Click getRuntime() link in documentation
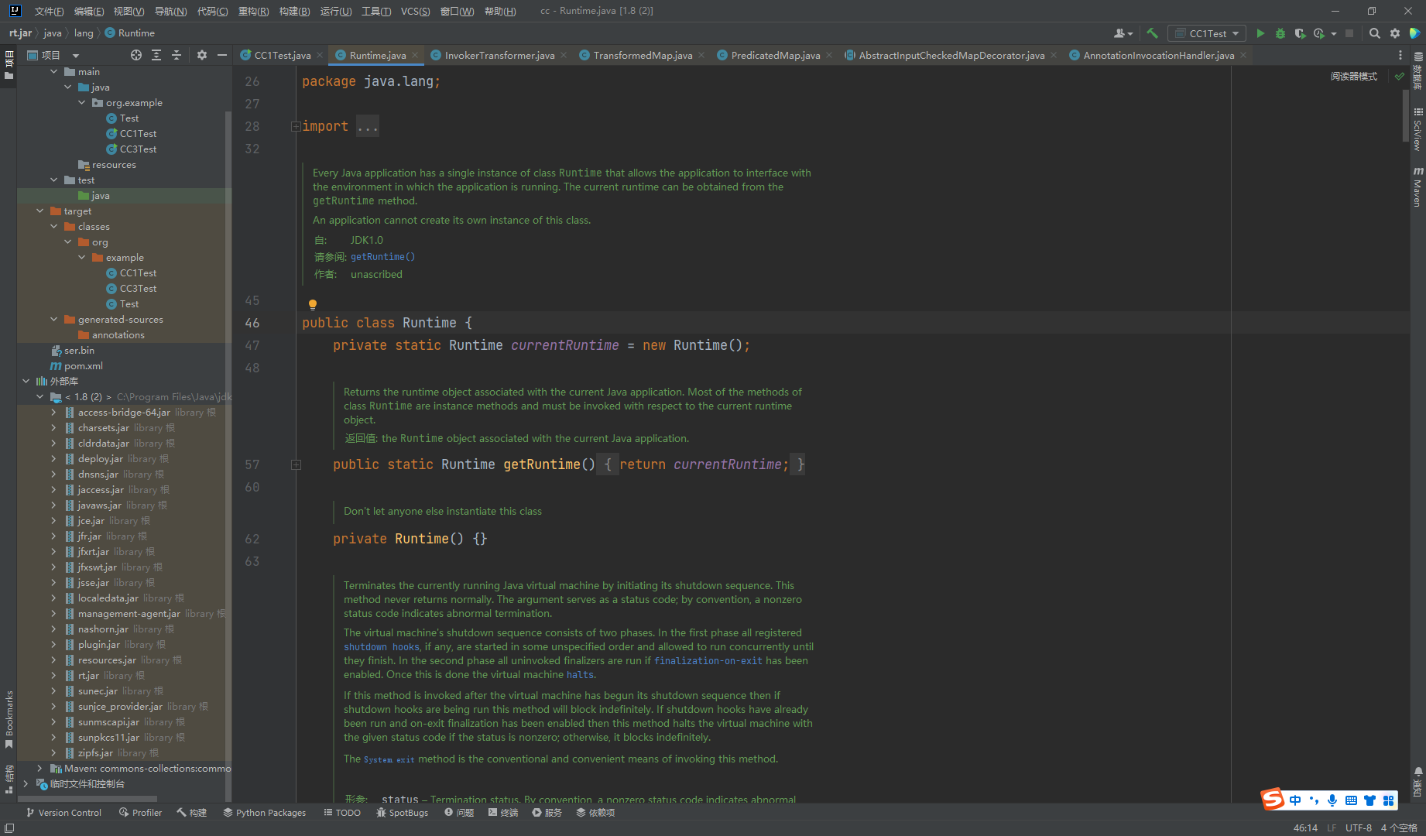The image size is (1426, 836). coord(383,257)
